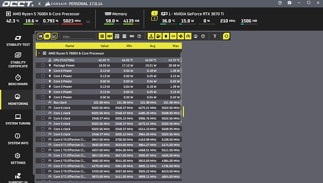Toggle the GPU sensors filter
The width and height of the screenshot is (323, 183).
[110, 36]
